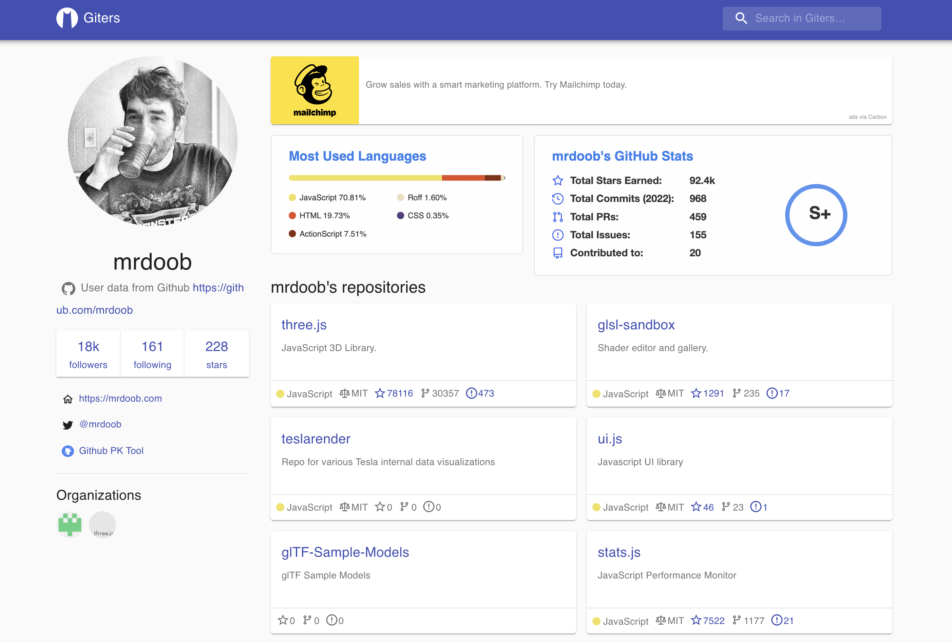The height and width of the screenshot is (643, 952).
Task: Click the Most Used Languages heading
Action: [357, 156]
